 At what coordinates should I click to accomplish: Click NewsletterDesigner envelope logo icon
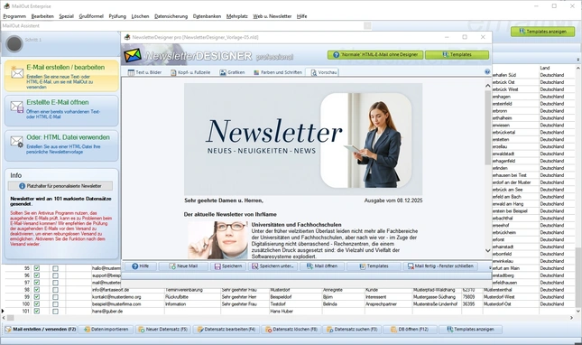pos(133,55)
